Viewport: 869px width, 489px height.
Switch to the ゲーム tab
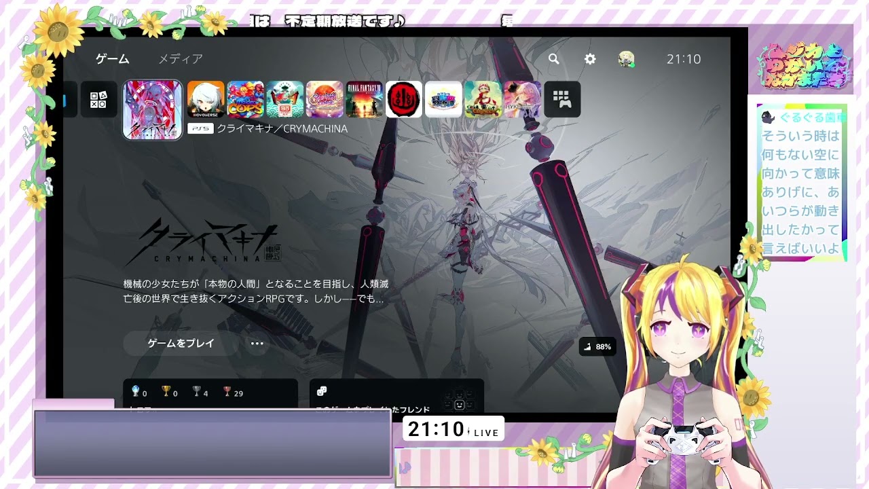click(x=112, y=59)
